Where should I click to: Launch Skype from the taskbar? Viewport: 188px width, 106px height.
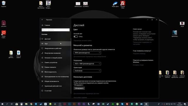122,104
